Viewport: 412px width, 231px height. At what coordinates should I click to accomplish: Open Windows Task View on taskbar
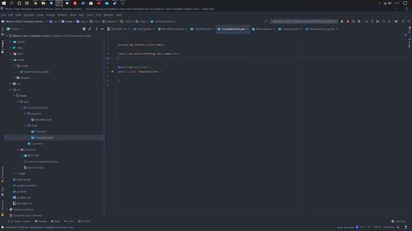[27, 3]
